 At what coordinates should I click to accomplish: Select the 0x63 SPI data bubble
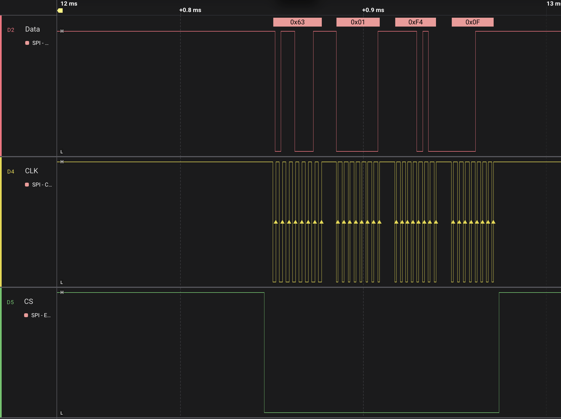coord(297,22)
